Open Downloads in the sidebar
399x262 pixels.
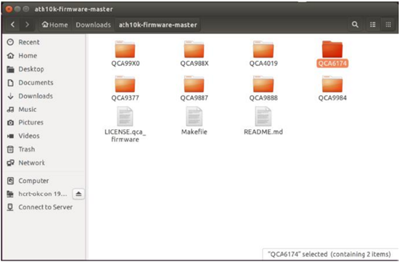coord(43,96)
